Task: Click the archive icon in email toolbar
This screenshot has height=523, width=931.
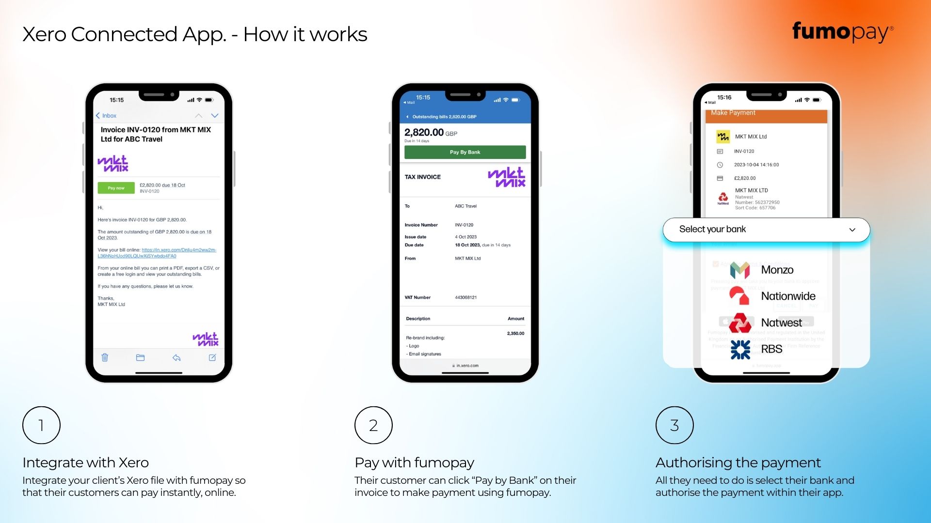Action: (140, 357)
